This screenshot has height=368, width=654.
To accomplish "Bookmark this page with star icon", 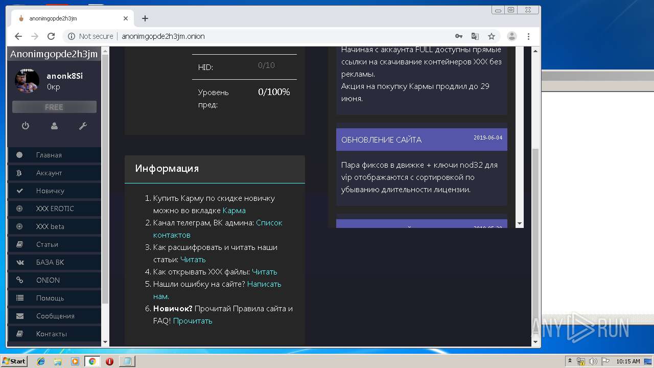I will [x=492, y=36].
